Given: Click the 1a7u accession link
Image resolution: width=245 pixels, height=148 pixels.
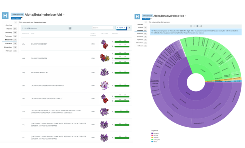Looking at the screenshot, I should (x=23, y=44).
